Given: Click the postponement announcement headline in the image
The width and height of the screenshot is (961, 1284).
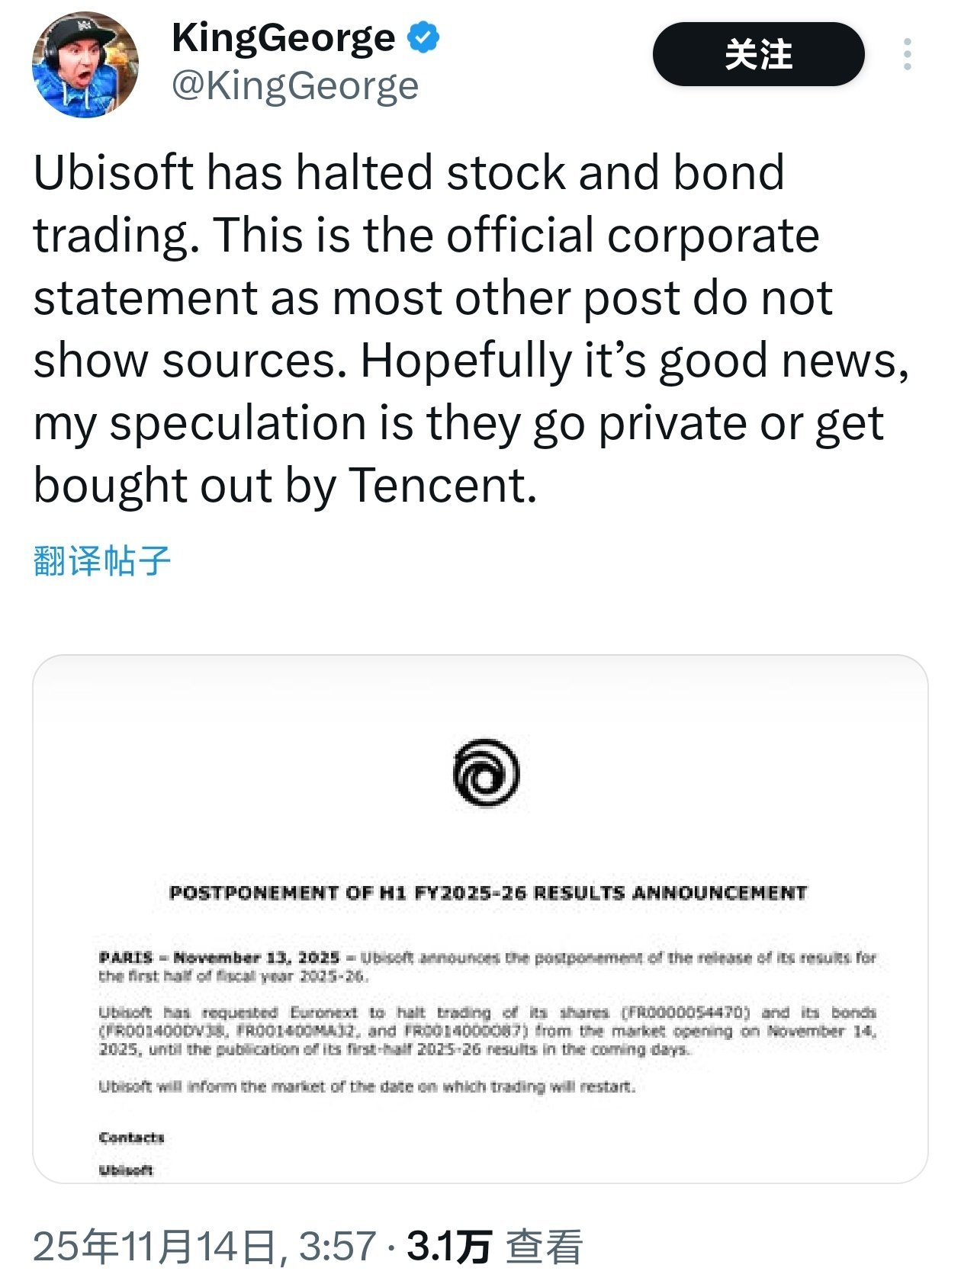Looking at the screenshot, I should point(487,893).
